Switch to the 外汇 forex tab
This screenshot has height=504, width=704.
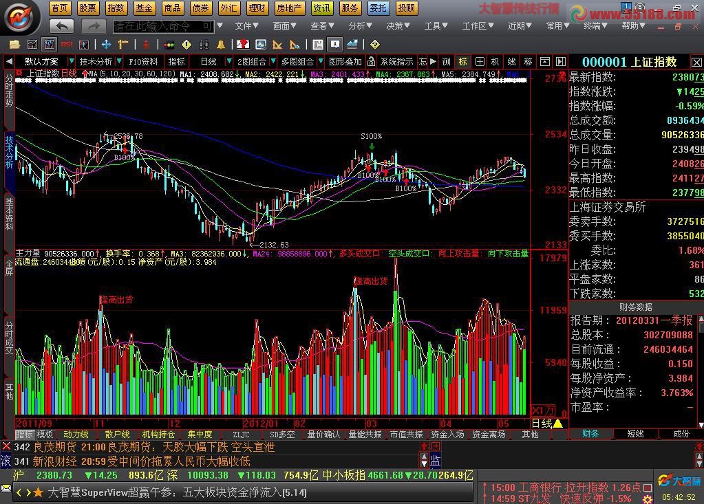[228, 8]
